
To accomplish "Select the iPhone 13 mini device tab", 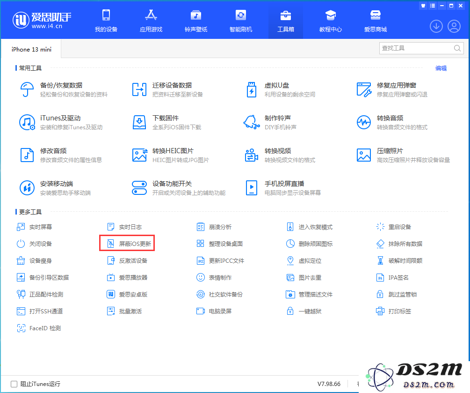I will pyautogui.click(x=31, y=49).
